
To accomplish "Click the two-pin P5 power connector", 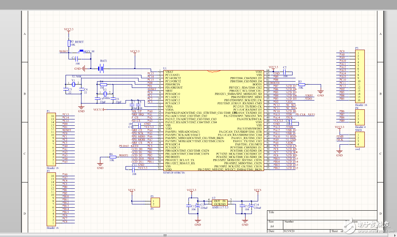I will pos(155,203).
